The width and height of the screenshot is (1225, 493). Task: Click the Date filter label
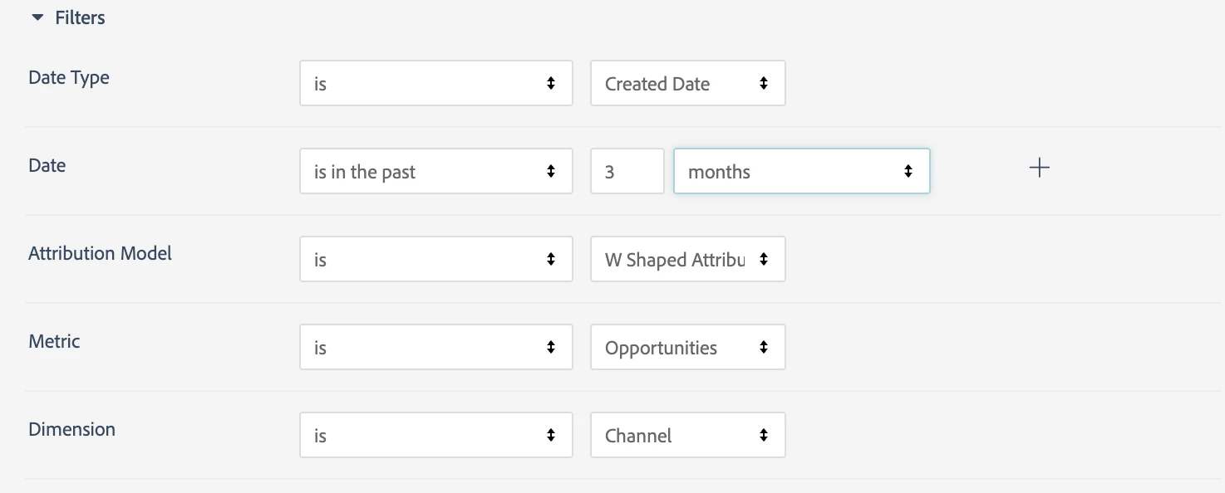click(47, 166)
